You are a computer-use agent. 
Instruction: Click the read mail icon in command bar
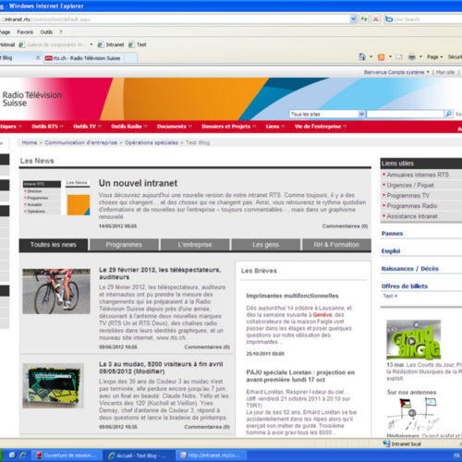click(x=399, y=57)
